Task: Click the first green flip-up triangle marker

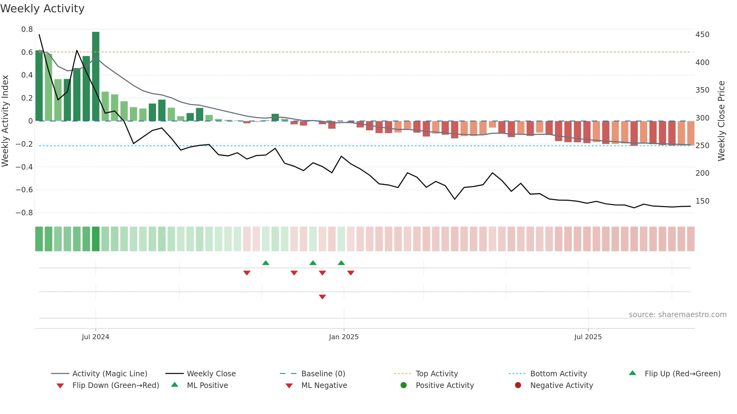Action: [x=266, y=263]
